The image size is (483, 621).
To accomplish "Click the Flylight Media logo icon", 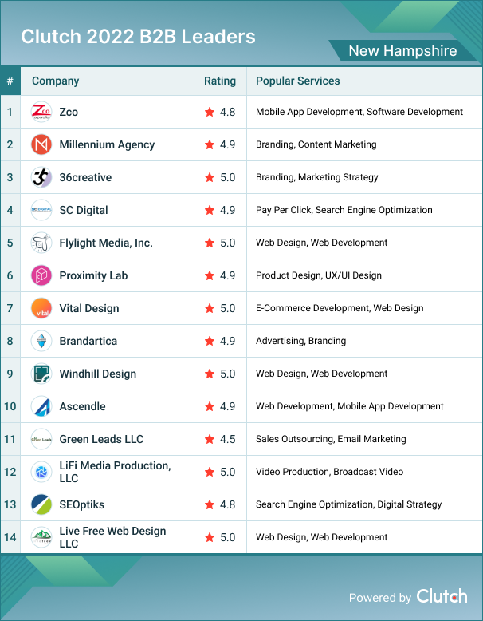I will click(41, 243).
